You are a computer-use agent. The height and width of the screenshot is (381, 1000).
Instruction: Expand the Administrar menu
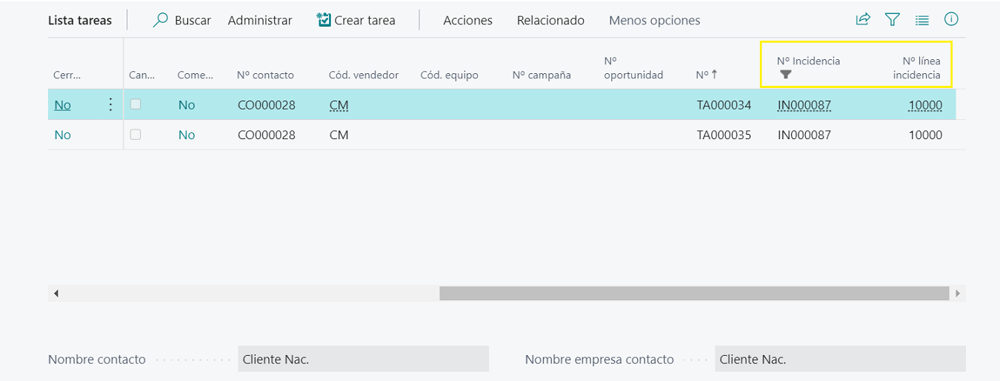(260, 20)
